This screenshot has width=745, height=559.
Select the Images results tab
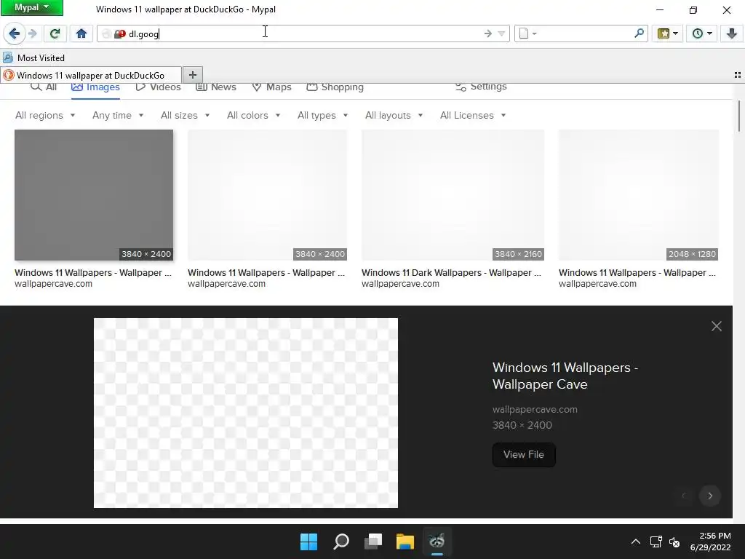(95, 87)
